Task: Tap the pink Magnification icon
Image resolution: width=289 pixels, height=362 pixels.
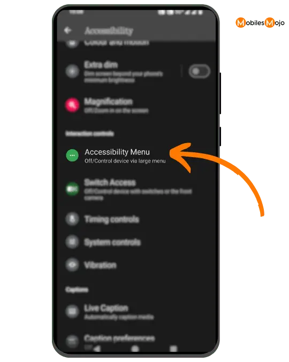Action: (72, 105)
